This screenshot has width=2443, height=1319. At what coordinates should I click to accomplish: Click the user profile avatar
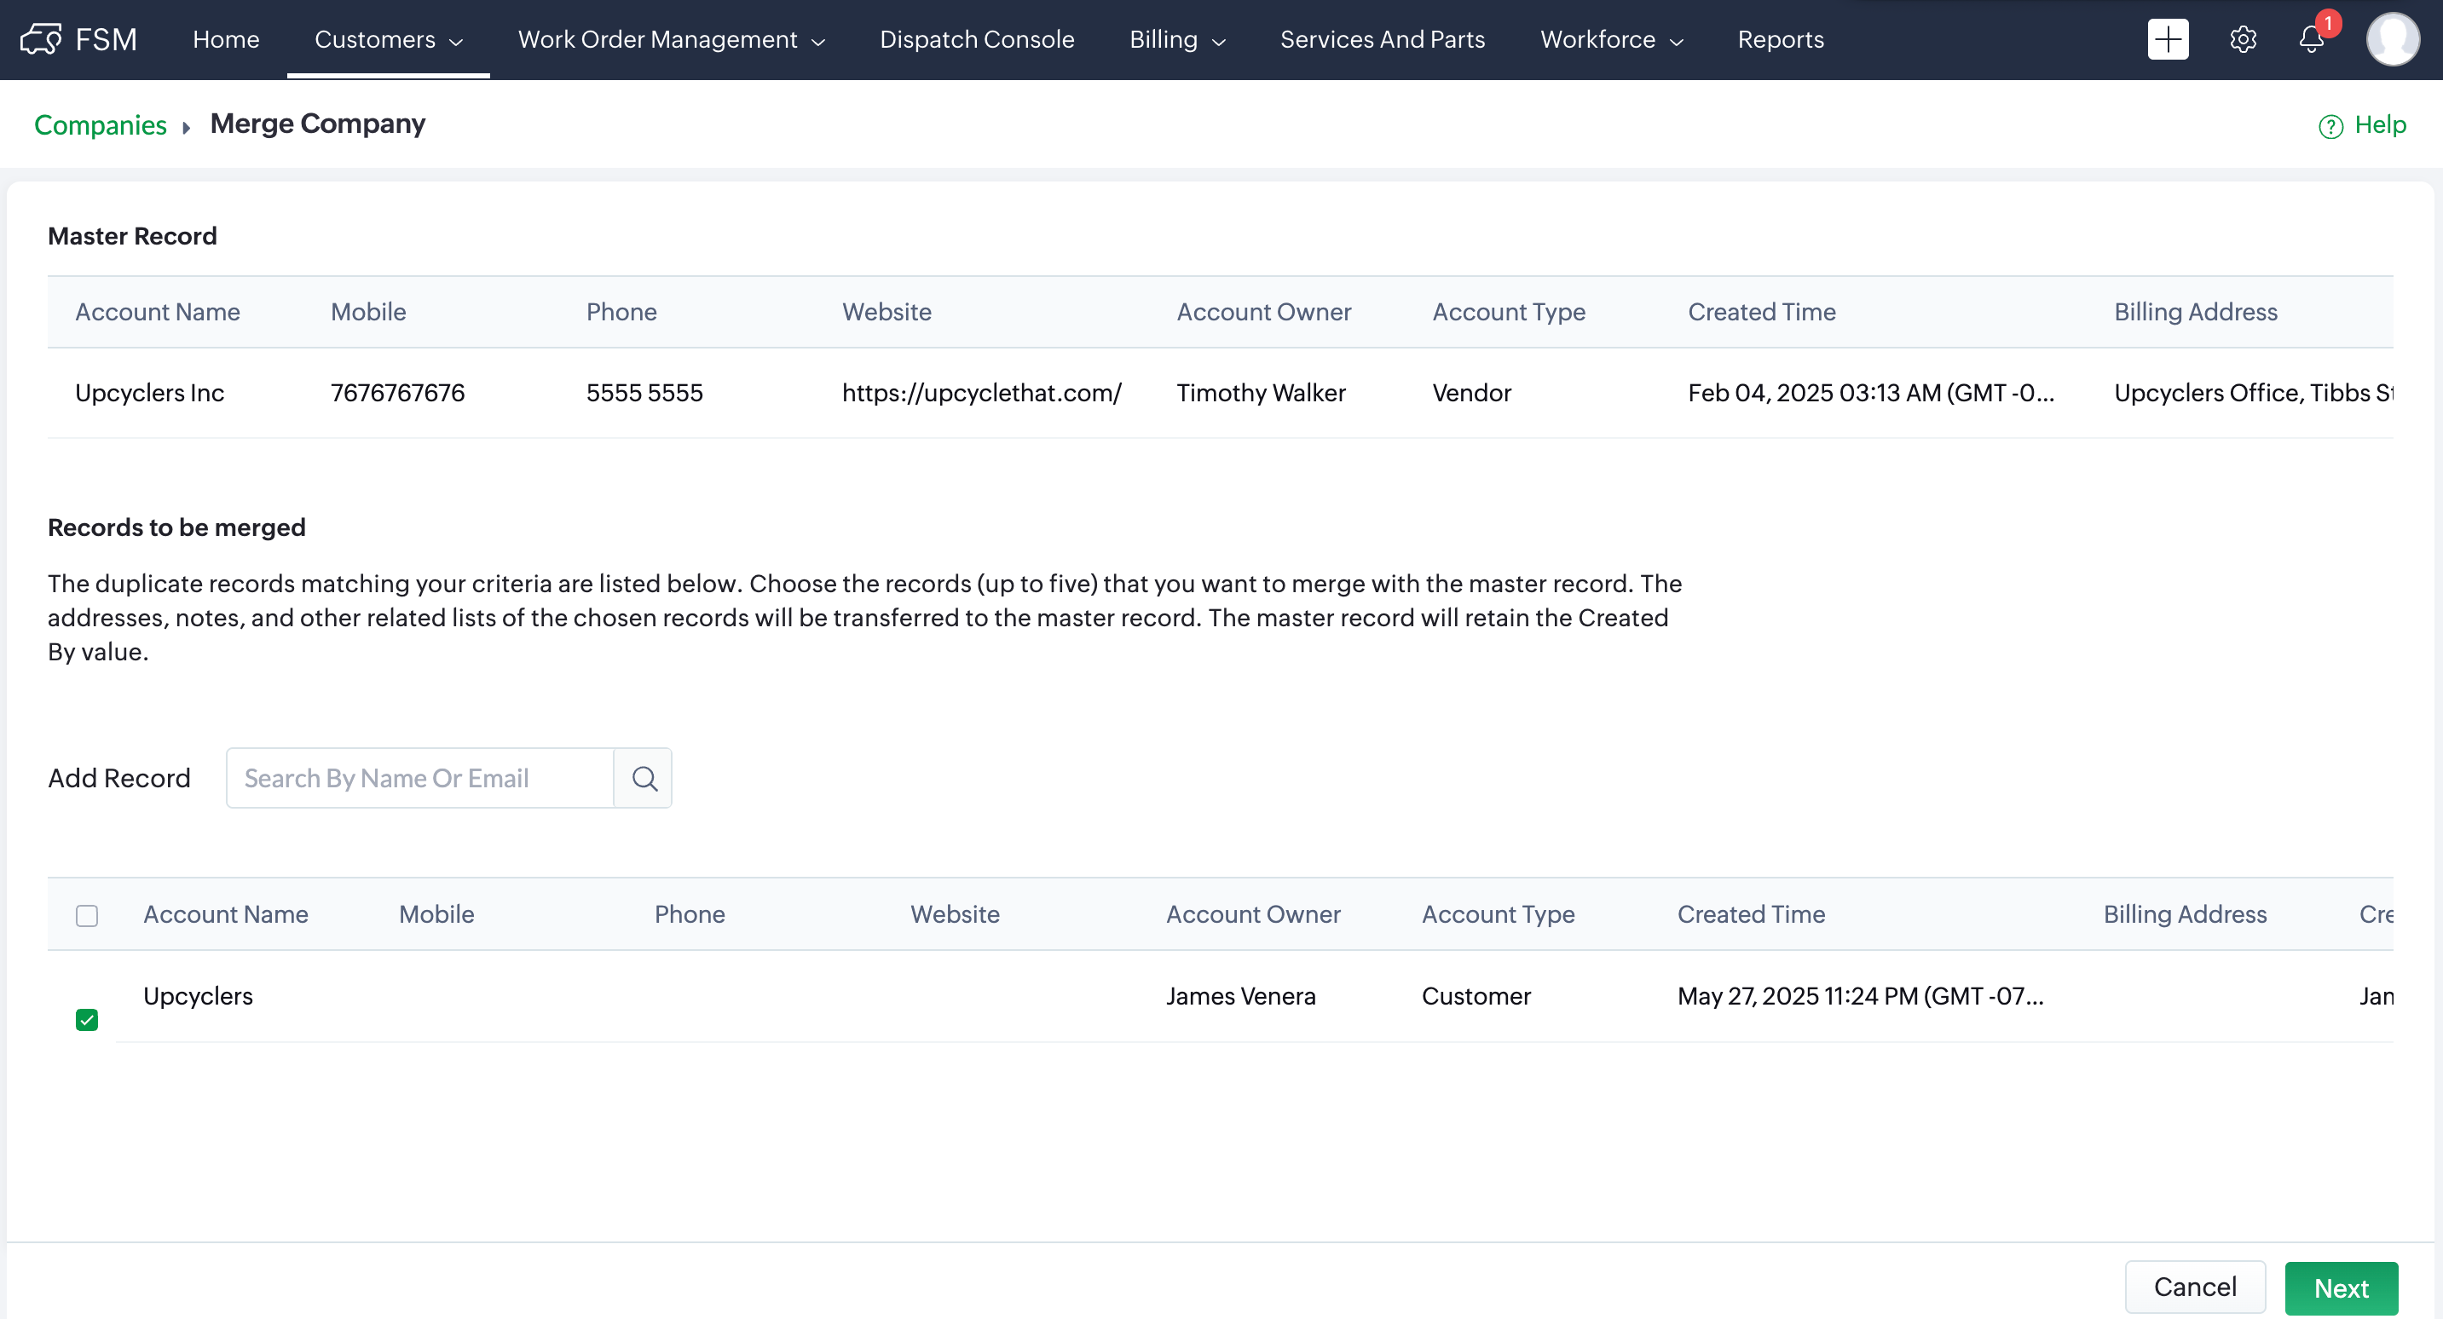[2392, 39]
